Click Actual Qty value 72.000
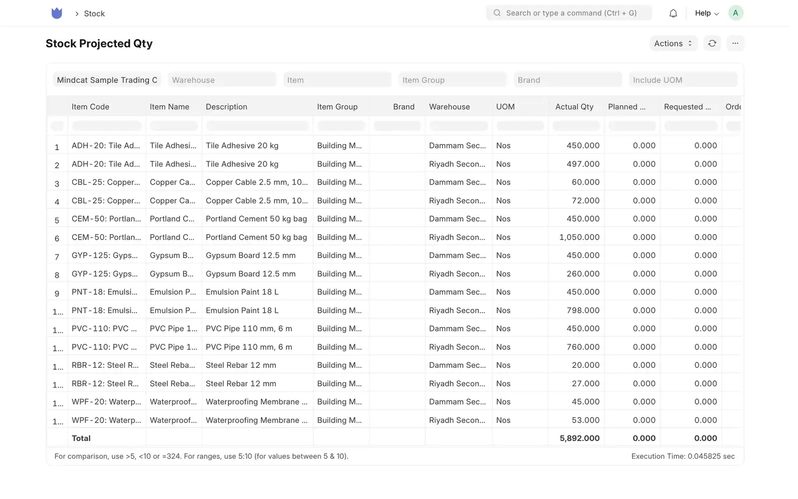The width and height of the screenshot is (798, 499). [586, 201]
